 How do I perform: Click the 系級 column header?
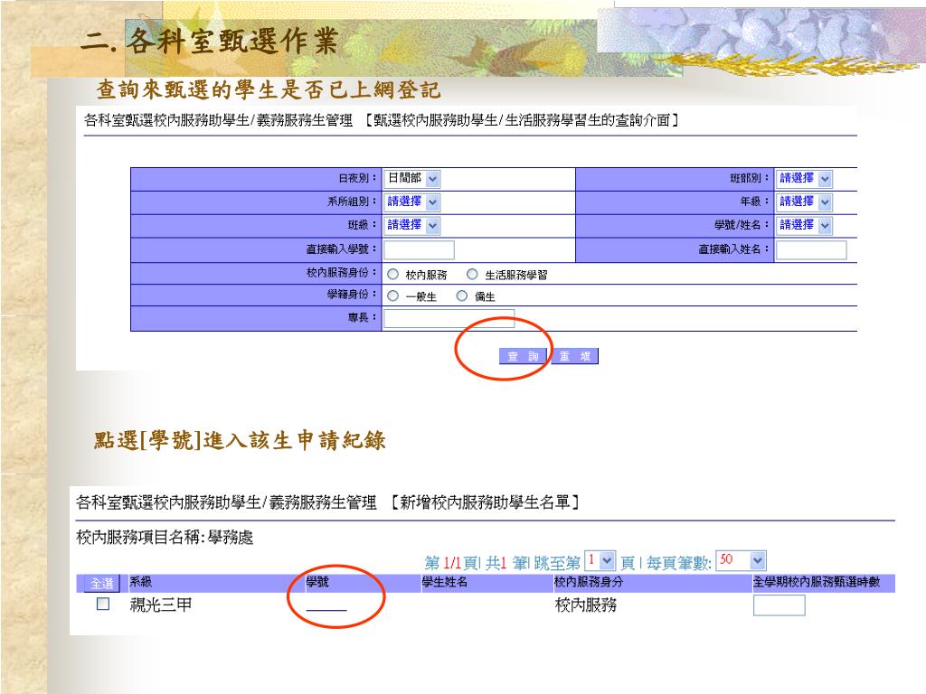[x=140, y=583]
